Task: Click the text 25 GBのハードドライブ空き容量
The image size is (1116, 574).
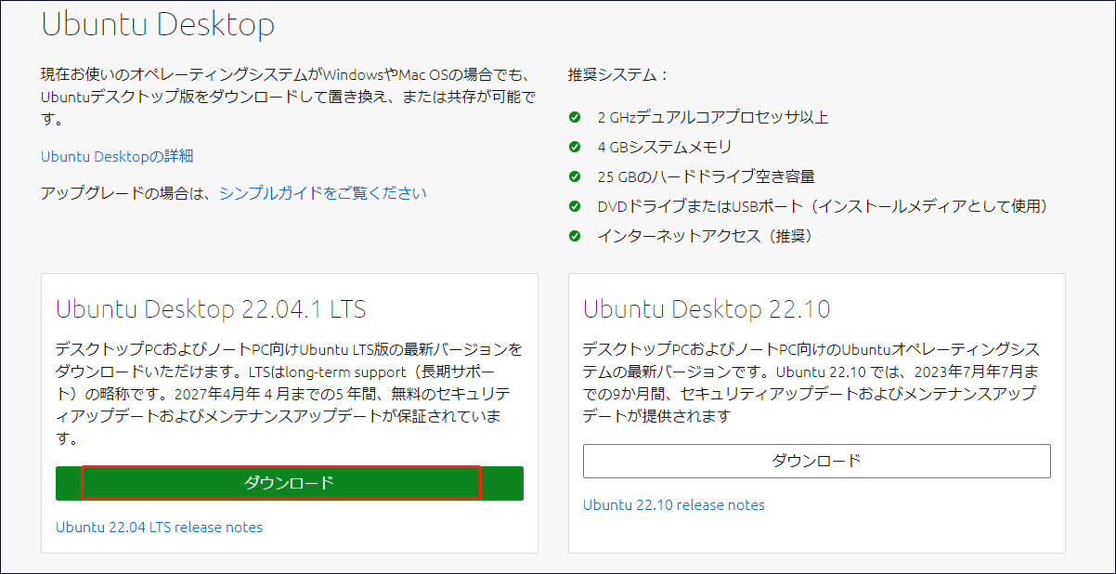Action: click(x=706, y=176)
